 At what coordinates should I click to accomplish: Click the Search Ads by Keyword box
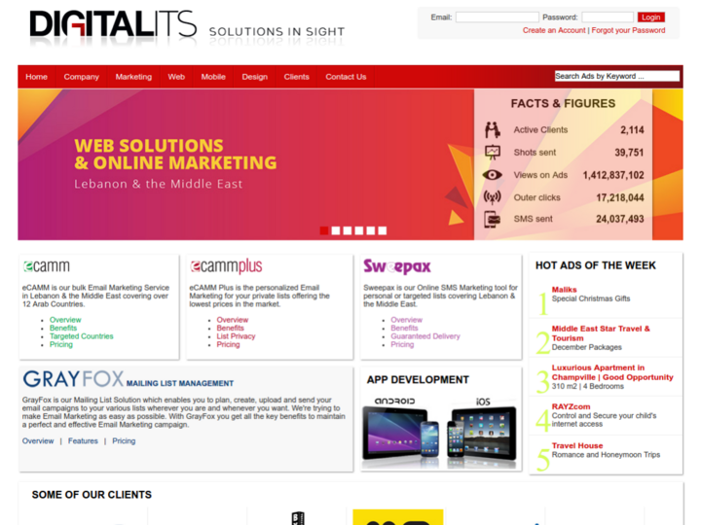click(616, 76)
